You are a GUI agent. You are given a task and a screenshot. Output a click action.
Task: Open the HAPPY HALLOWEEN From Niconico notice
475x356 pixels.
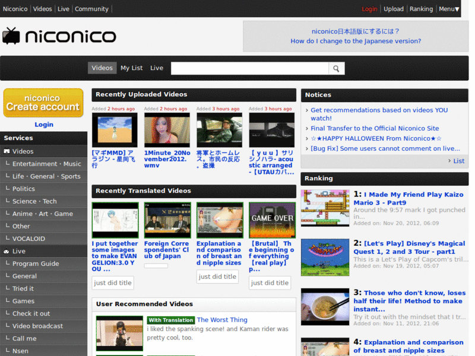(376, 138)
